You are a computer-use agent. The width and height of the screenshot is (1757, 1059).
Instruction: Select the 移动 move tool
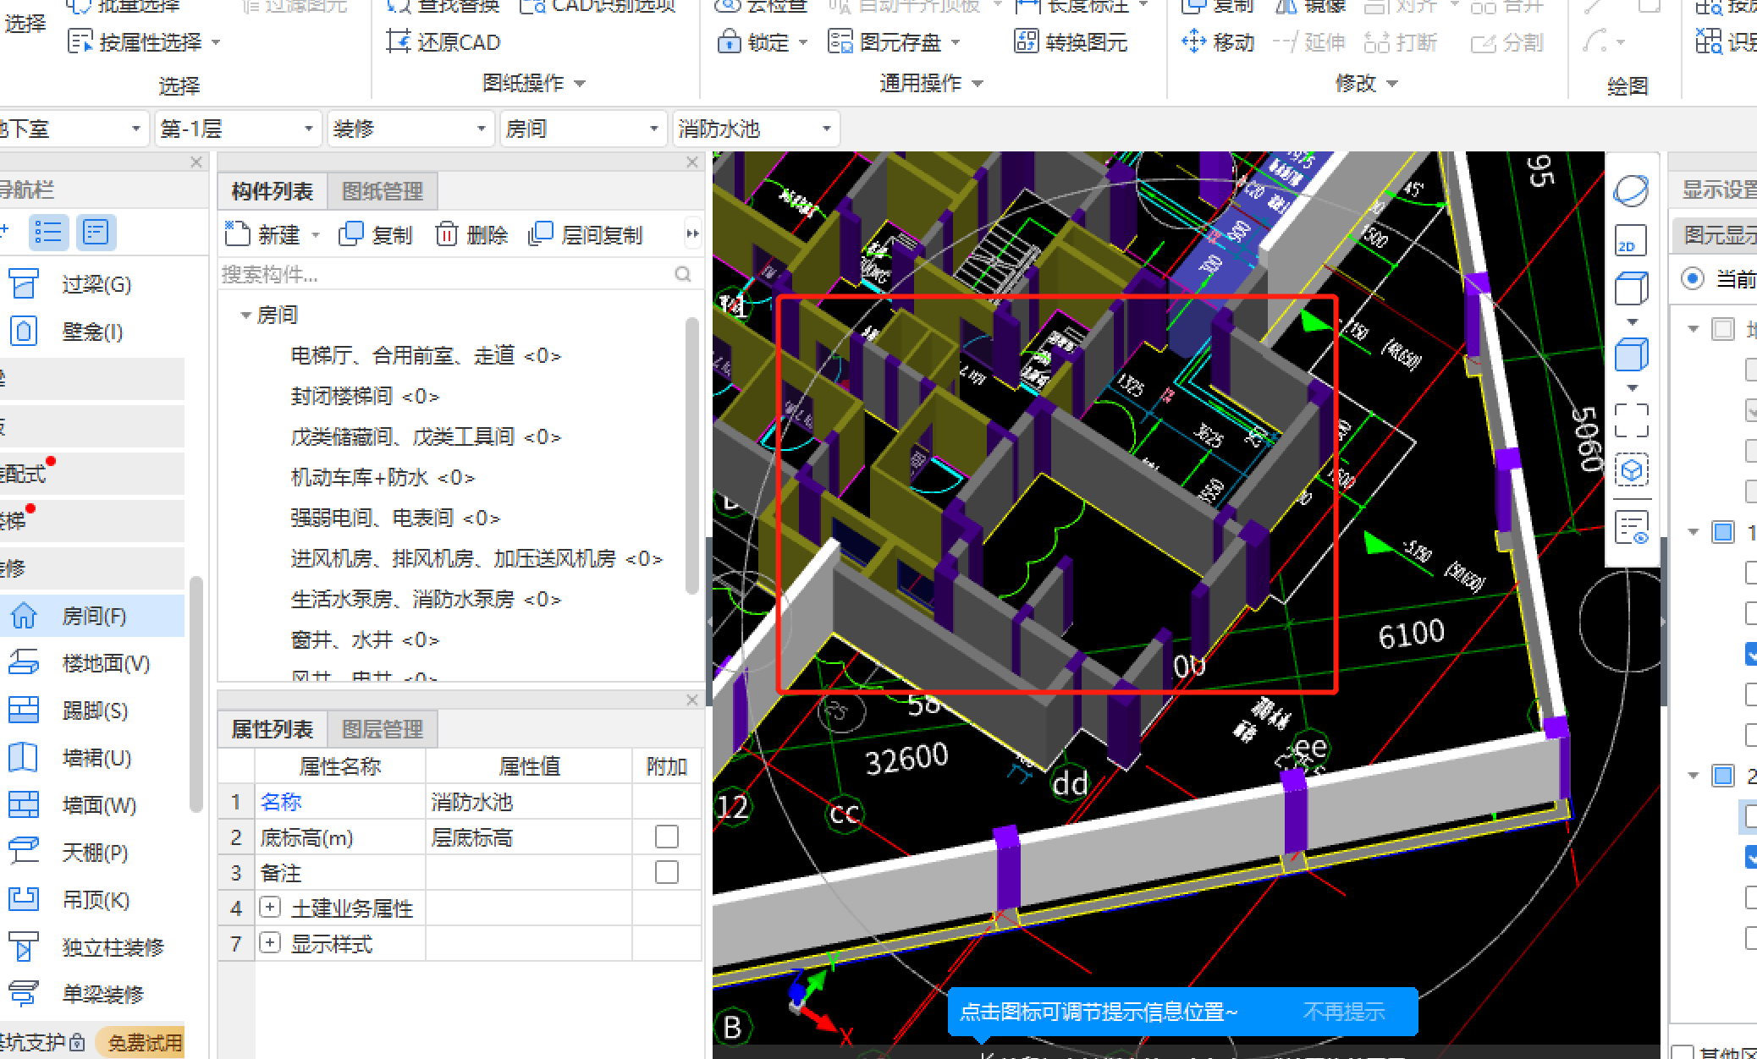[x=1218, y=41]
